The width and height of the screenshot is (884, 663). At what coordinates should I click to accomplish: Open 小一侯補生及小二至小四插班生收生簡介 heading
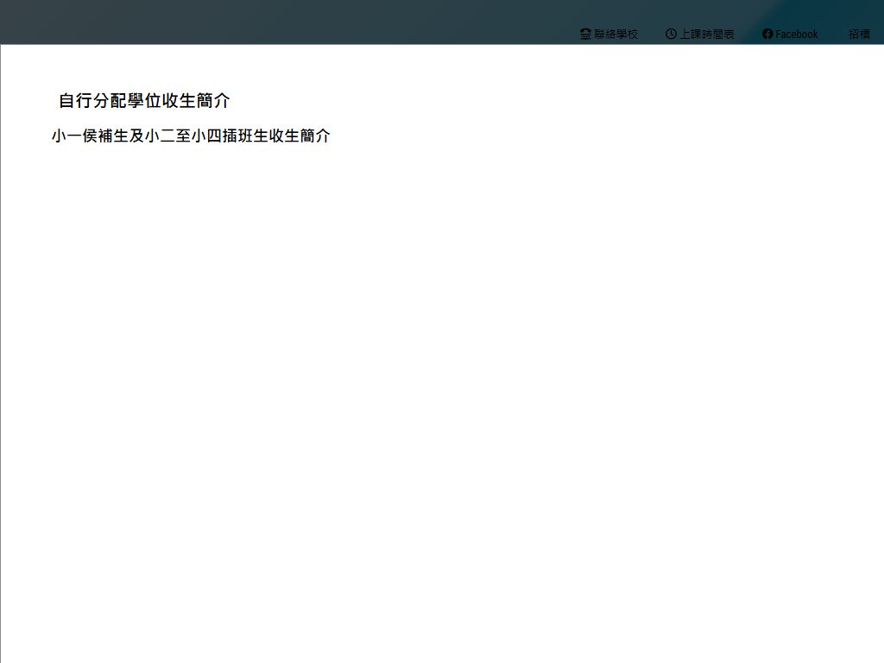pos(191,136)
